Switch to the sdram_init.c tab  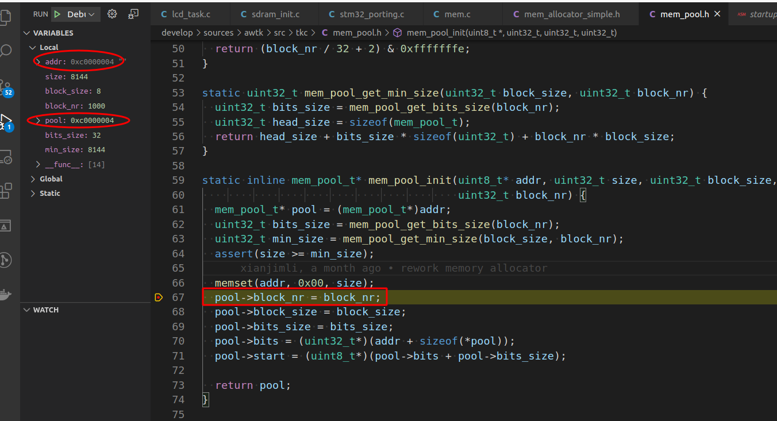click(x=275, y=14)
